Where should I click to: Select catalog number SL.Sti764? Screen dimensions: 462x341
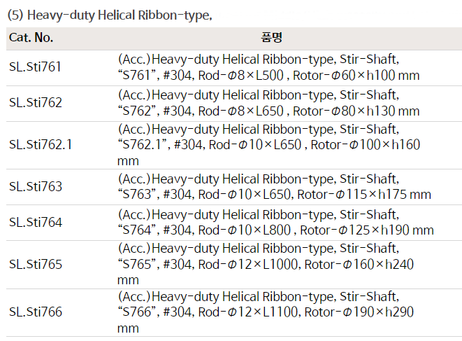point(35,223)
